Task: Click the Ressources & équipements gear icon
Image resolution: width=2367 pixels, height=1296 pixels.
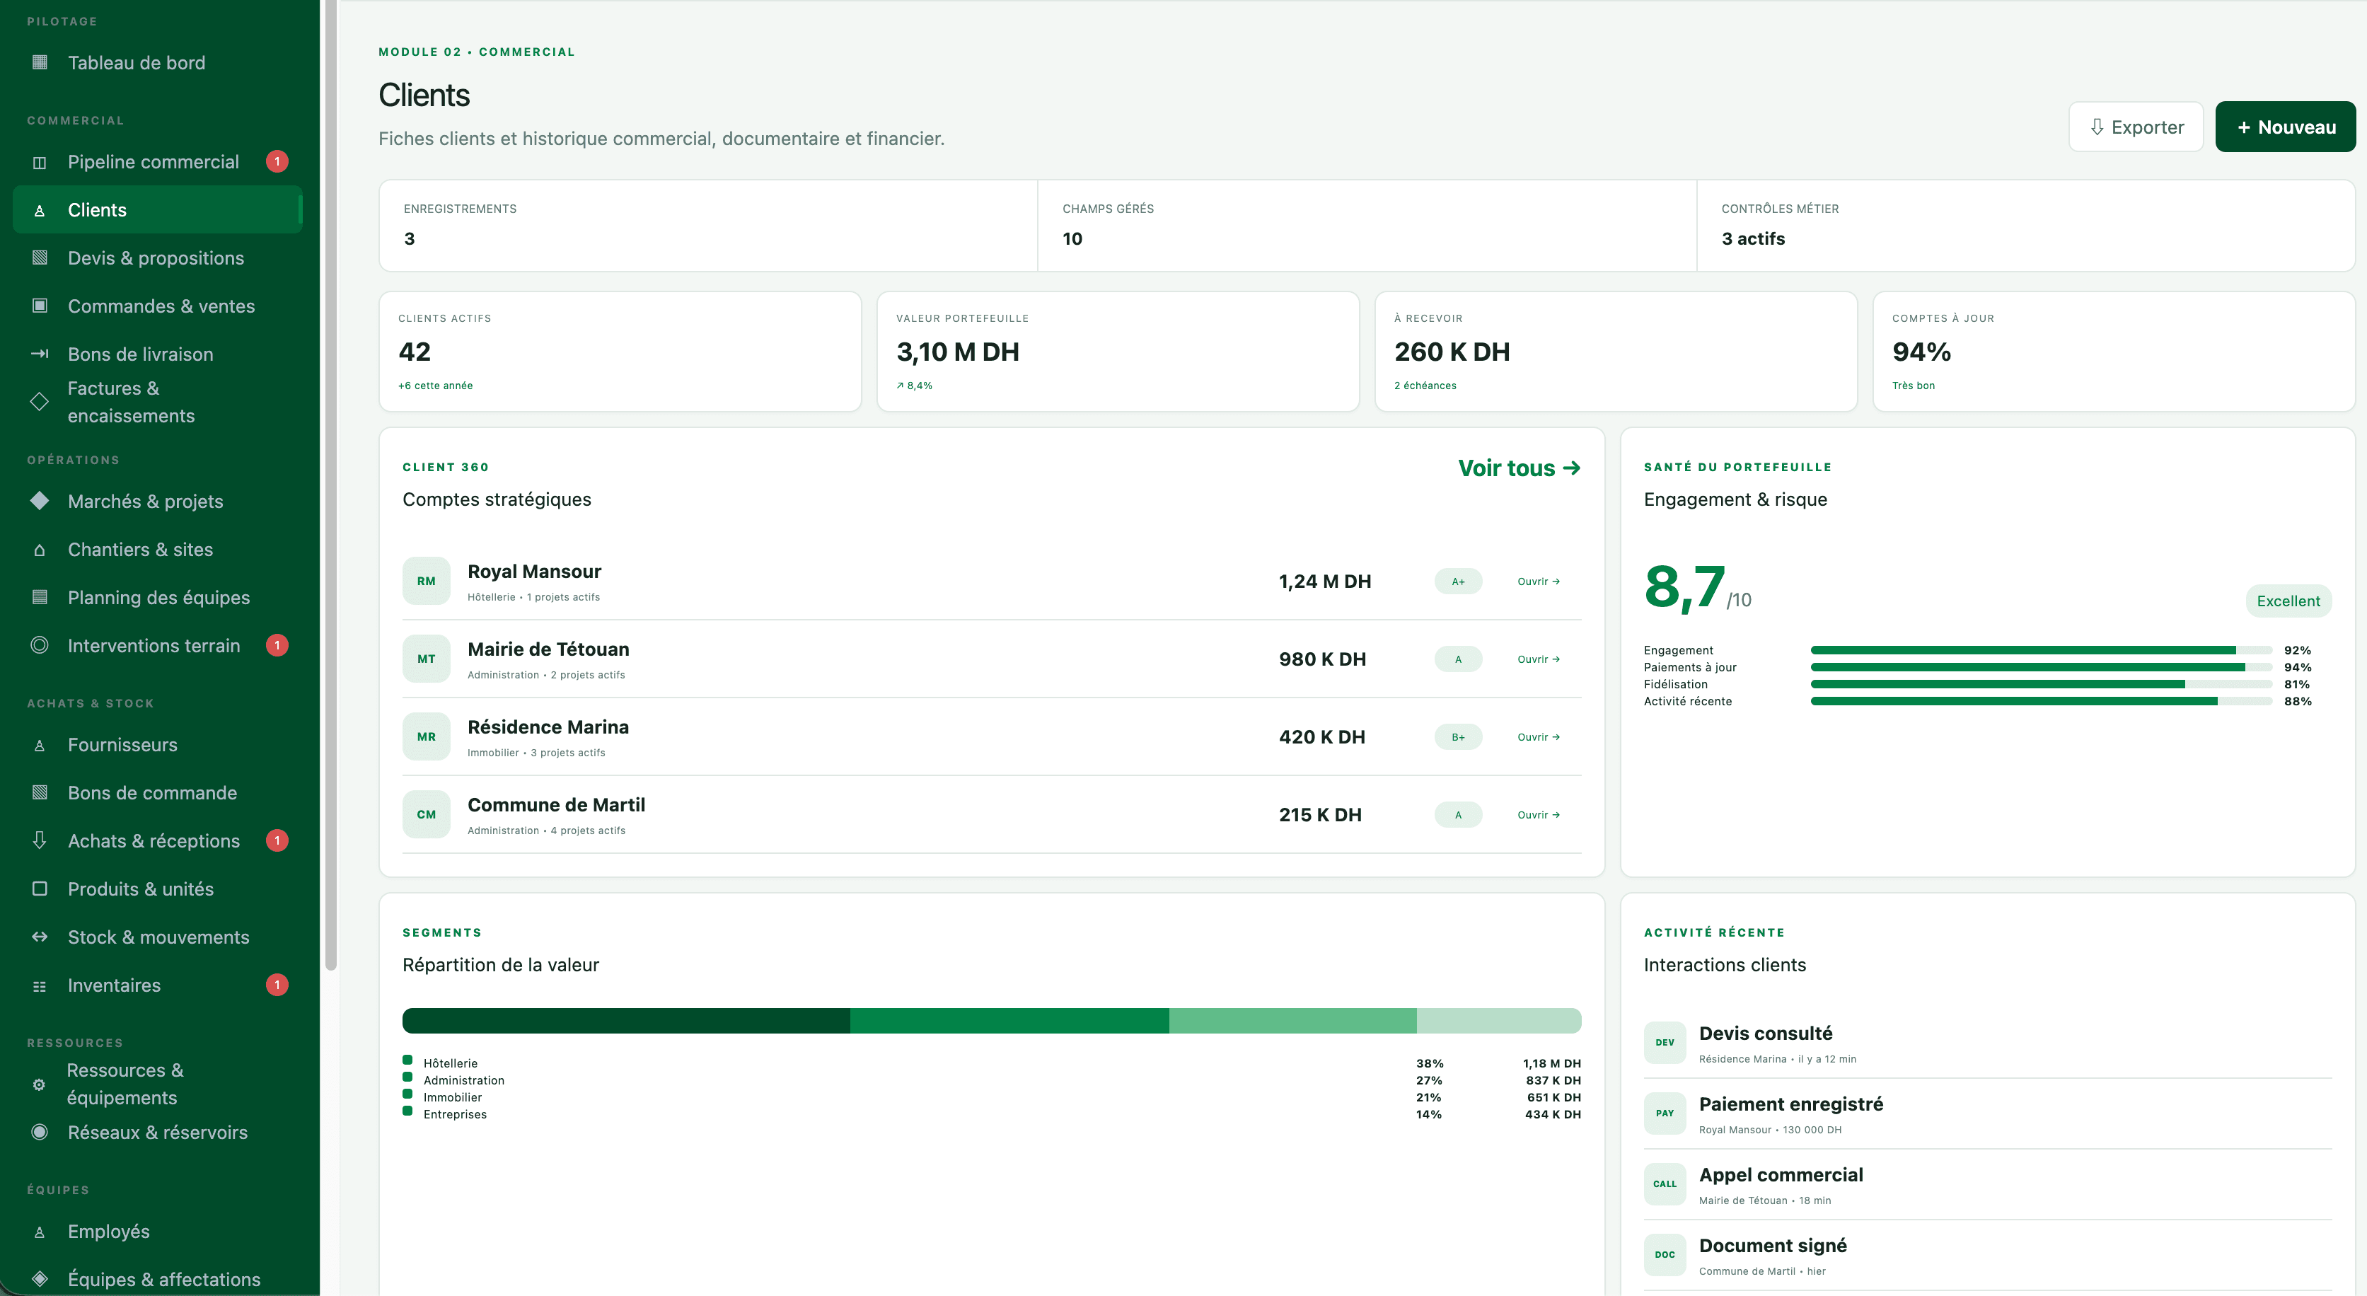Action: 40,1084
